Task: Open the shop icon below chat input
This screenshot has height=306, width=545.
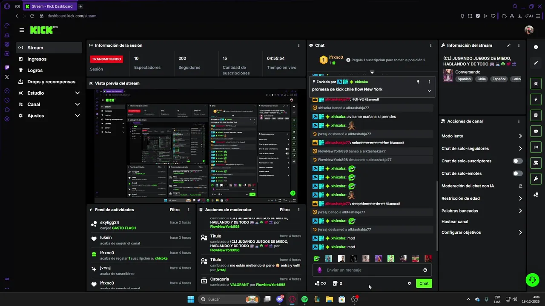Action: (335, 283)
